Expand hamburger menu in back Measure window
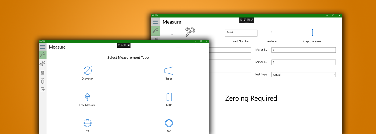 (x=155, y=22)
